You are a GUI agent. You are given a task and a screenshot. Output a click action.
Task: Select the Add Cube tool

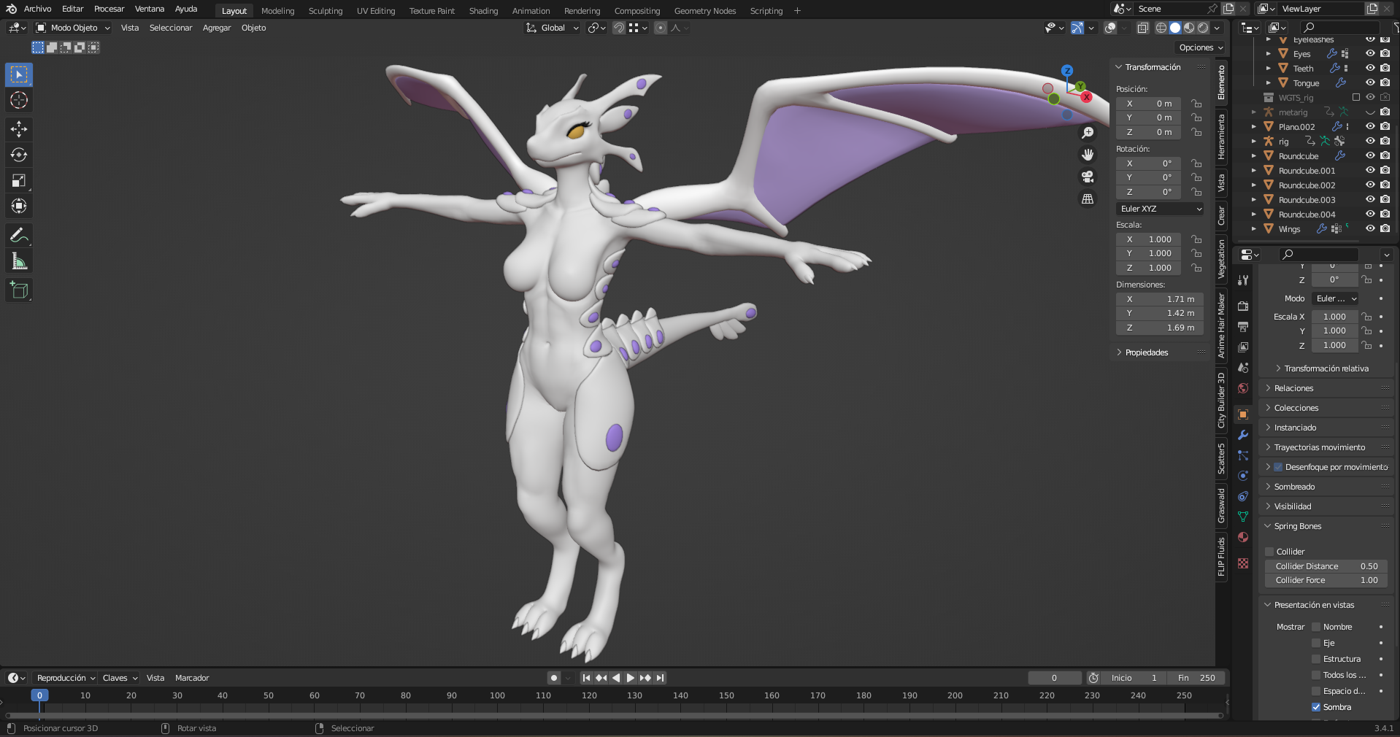[x=19, y=290]
